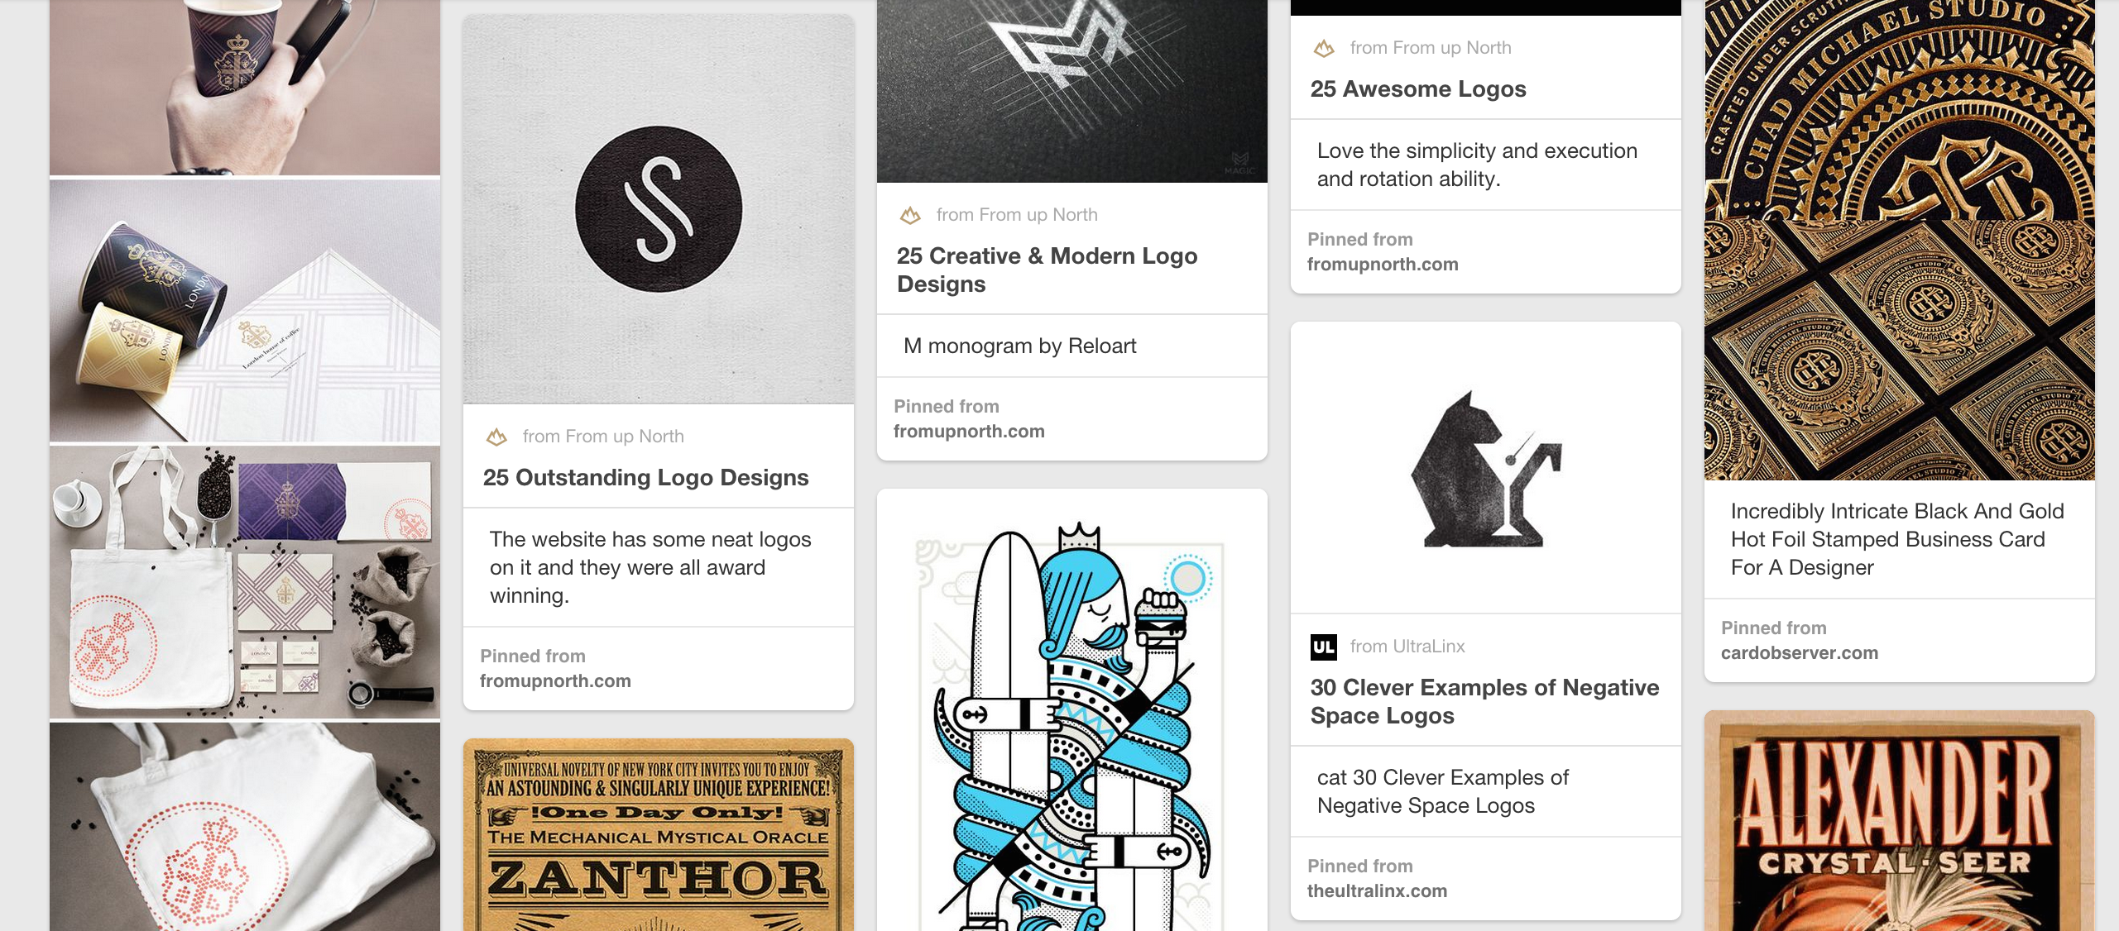Visit fromupnorth.com under the S logo pin
Viewport: 2119px width, 931px height.
pyautogui.click(x=555, y=681)
